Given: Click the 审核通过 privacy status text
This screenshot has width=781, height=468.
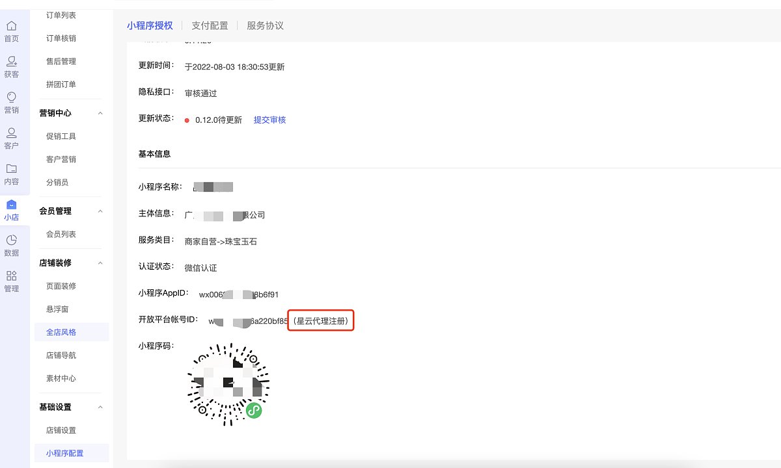Looking at the screenshot, I should [200, 93].
